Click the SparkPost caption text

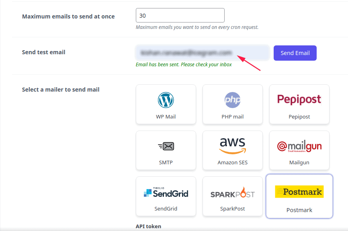(232, 209)
